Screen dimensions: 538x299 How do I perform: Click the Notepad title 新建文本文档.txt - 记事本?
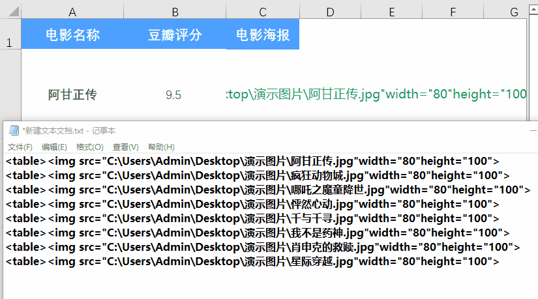point(69,131)
